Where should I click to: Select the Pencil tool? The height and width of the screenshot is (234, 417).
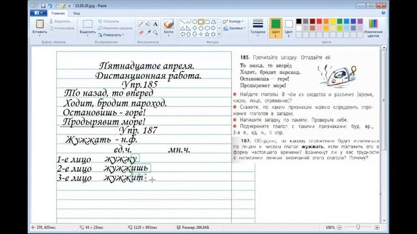(x=141, y=24)
